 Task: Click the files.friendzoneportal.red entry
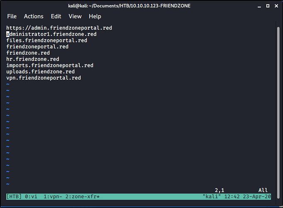[46, 40]
